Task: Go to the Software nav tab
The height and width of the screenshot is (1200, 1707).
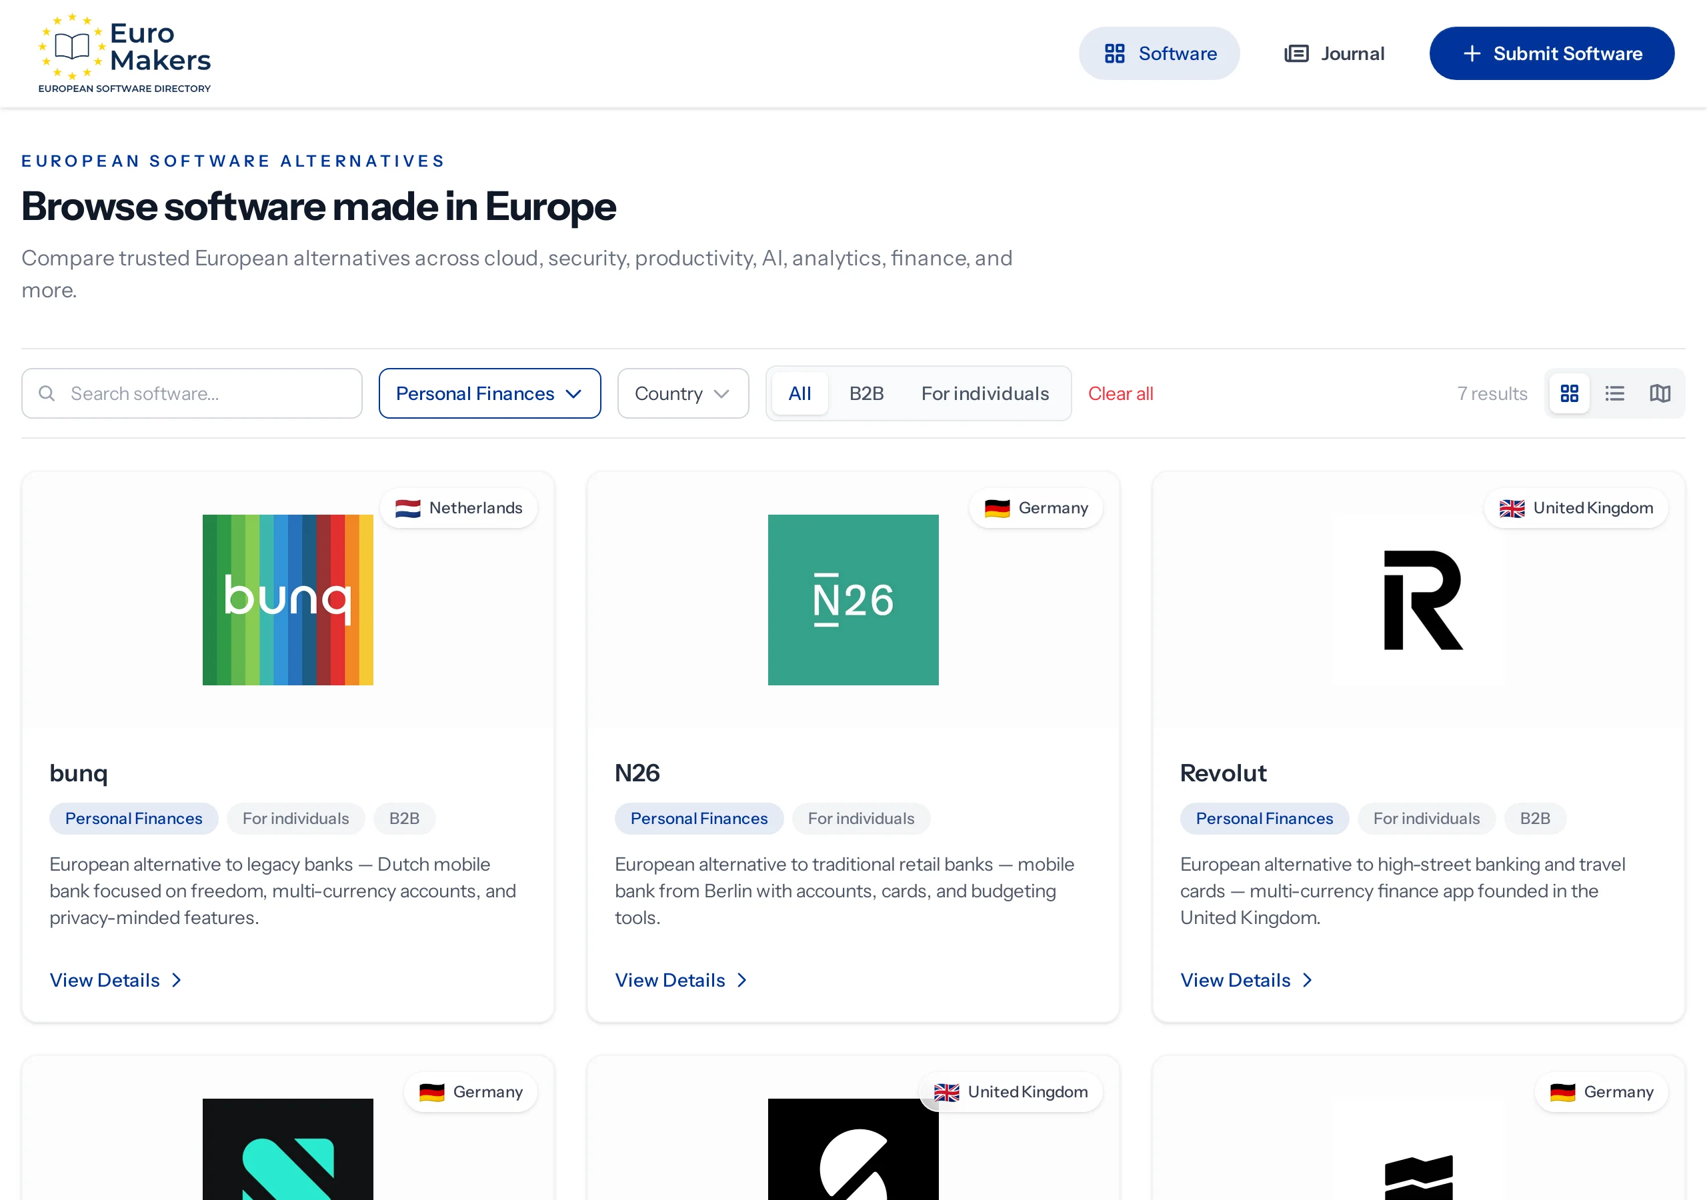Action: pyautogui.click(x=1159, y=53)
